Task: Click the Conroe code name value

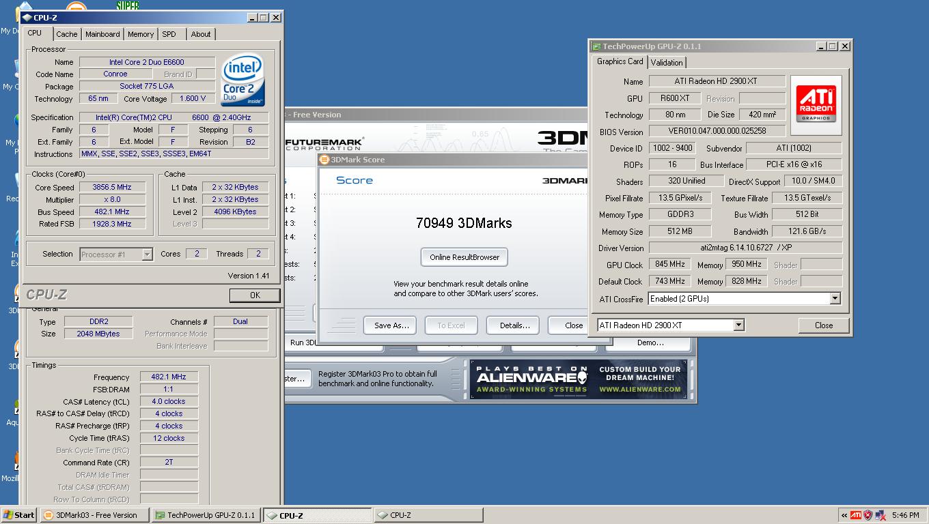Action: click(115, 74)
